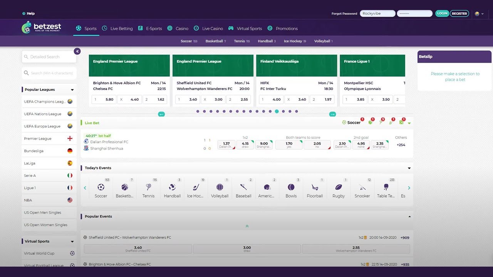Viewport: 493px width, 277px height.
Task: Bet 1.37 on Dalian in live 1x2
Action: [x=226, y=145]
